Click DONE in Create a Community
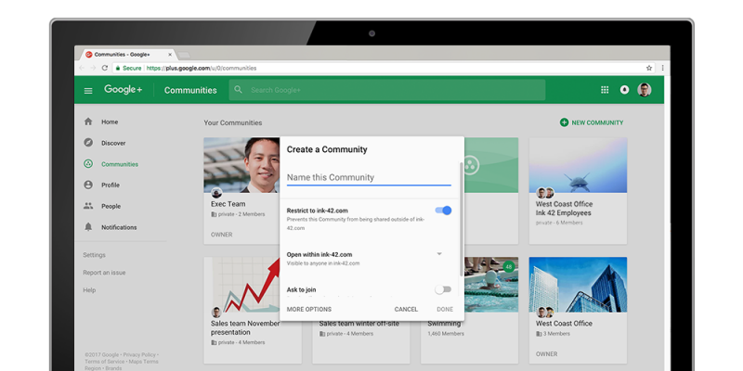Screen dimensions: 743x371 coord(445,310)
